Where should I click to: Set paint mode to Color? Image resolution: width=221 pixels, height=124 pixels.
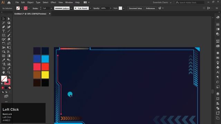click(x=3, y=88)
